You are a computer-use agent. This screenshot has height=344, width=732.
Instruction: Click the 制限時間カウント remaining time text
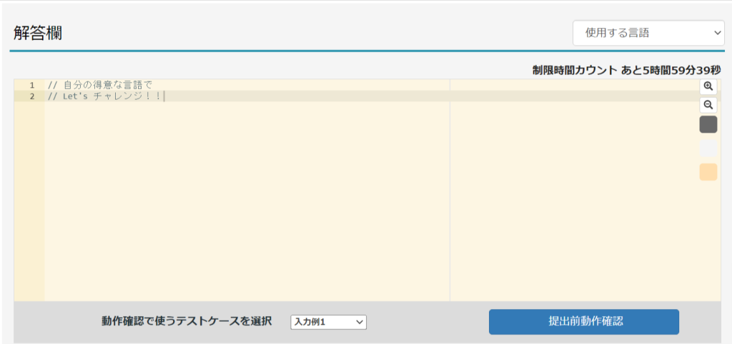pyautogui.click(x=626, y=70)
